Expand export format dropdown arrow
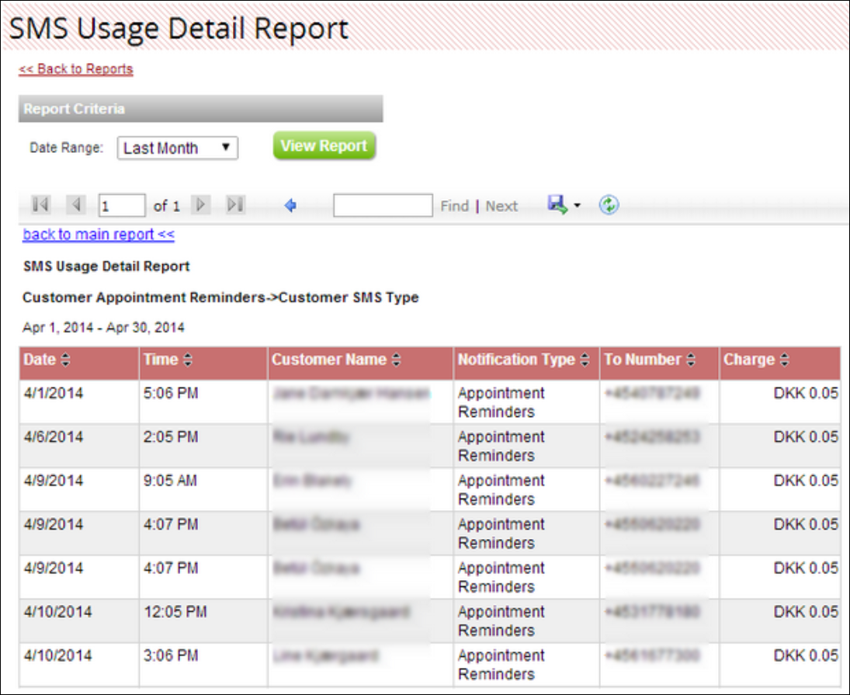The width and height of the screenshot is (850, 695). [577, 206]
